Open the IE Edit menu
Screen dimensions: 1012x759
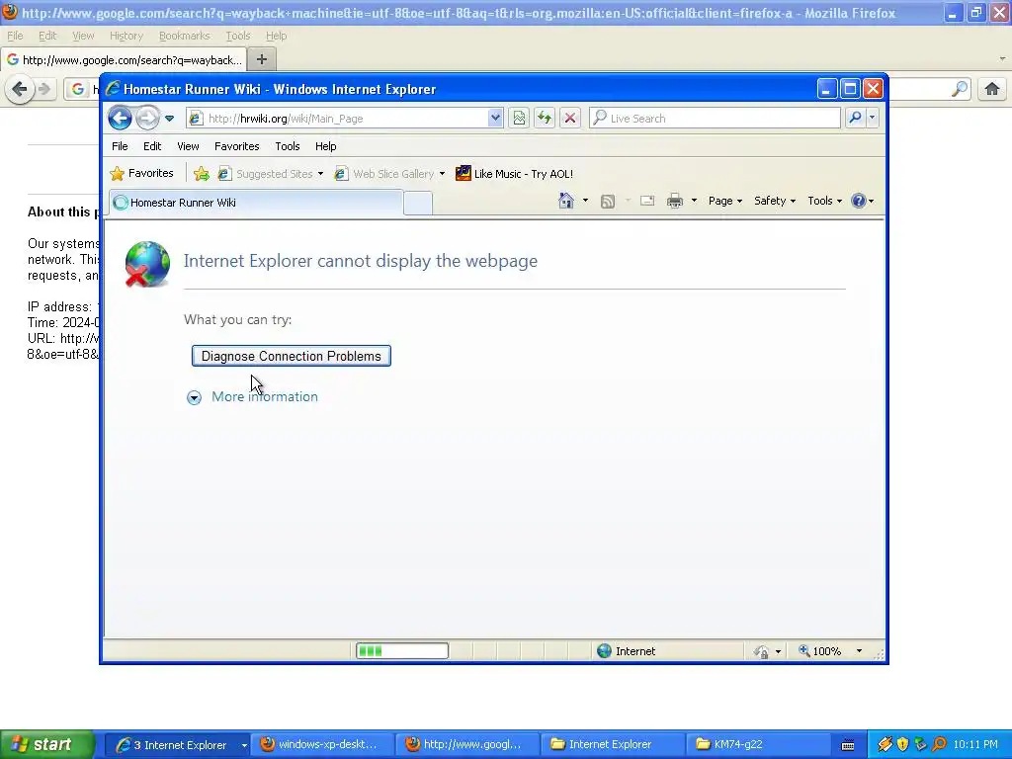tap(152, 146)
